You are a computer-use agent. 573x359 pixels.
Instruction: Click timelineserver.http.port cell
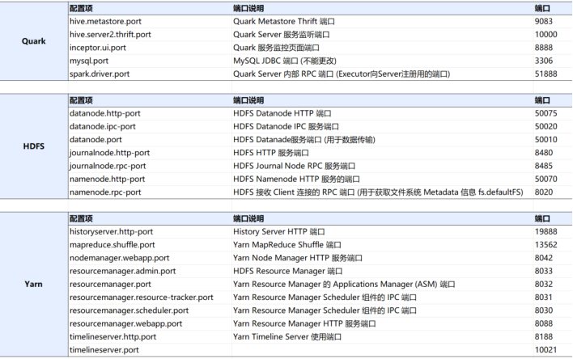coord(150,337)
